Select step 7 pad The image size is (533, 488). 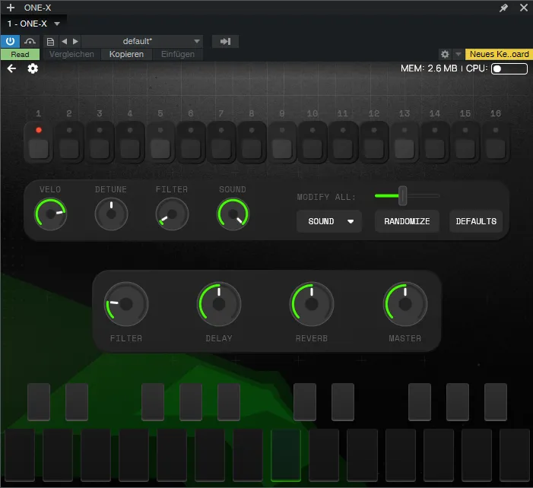point(221,142)
